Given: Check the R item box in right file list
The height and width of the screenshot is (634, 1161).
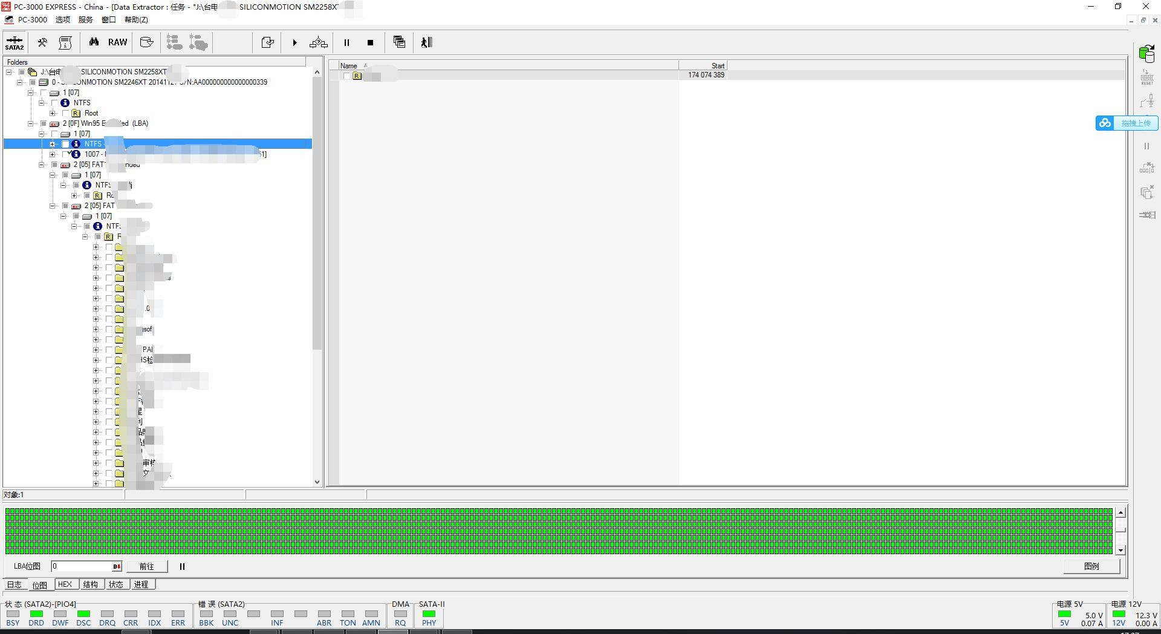Looking at the screenshot, I should [x=346, y=76].
